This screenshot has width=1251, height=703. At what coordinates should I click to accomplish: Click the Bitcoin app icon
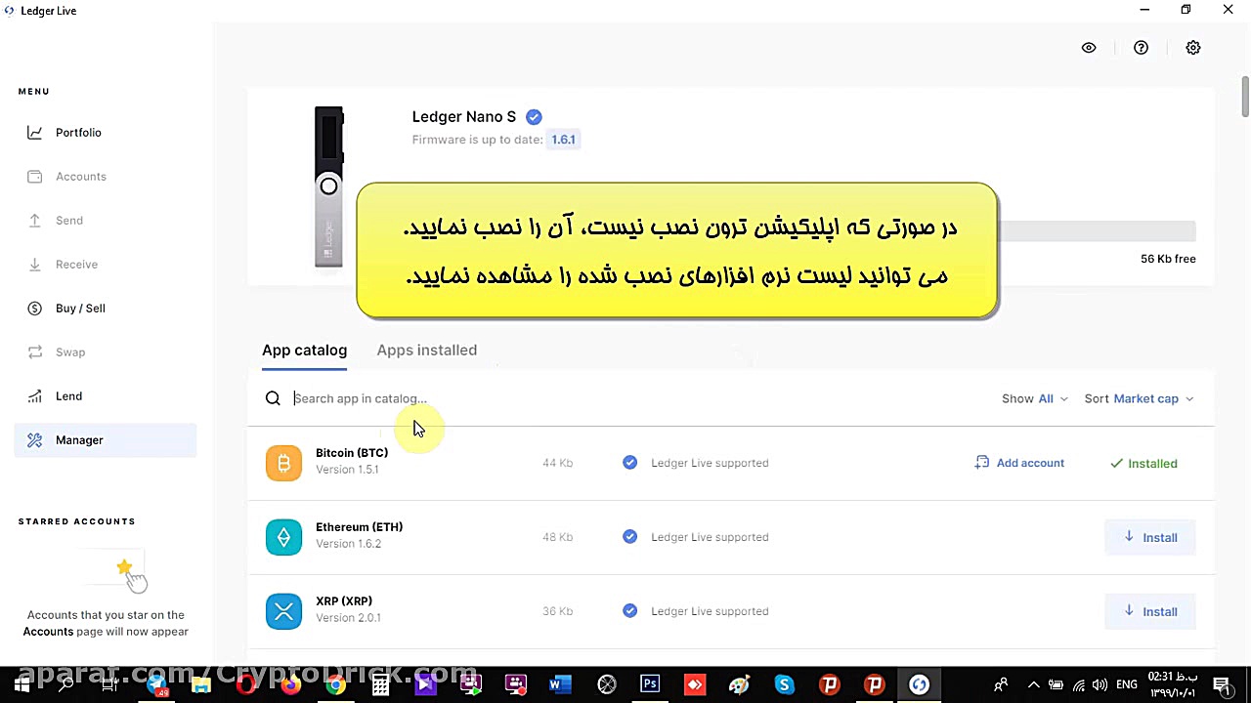pyautogui.click(x=283, y=463)
